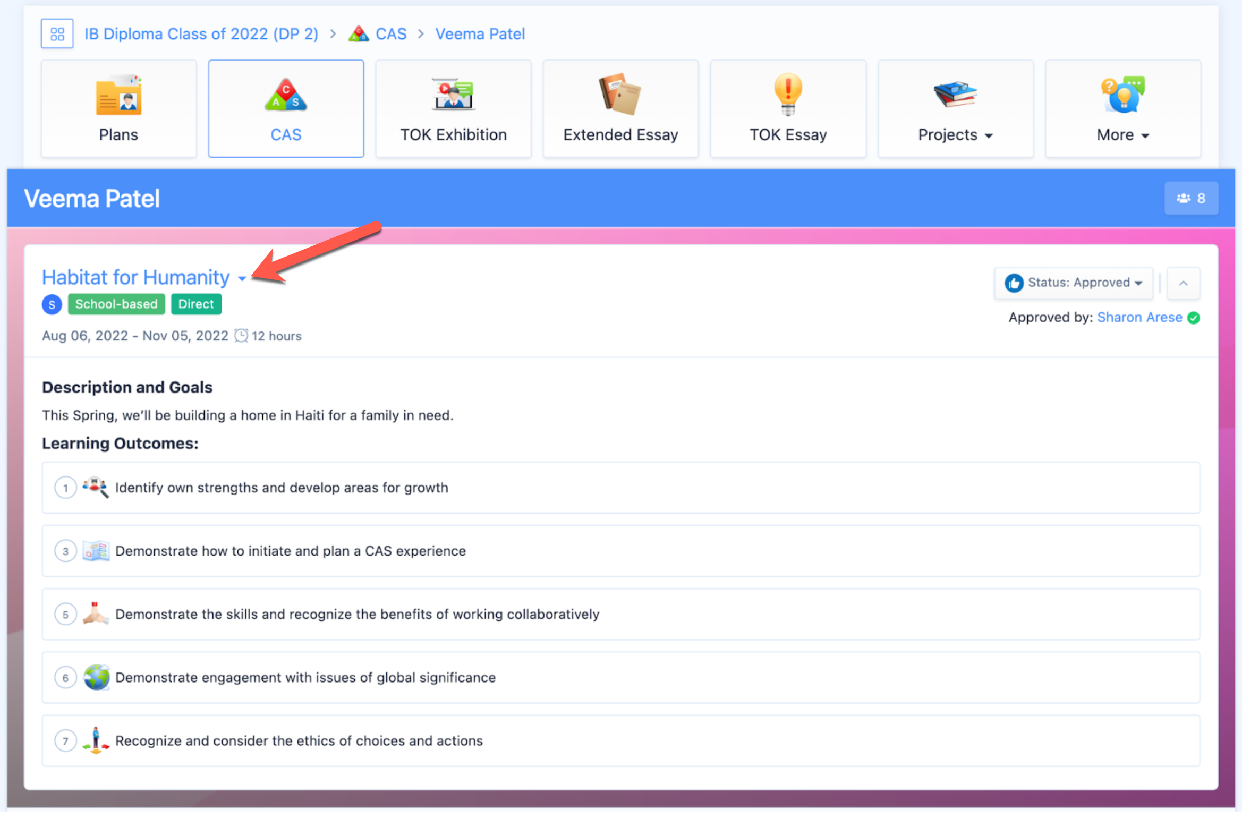
Task: Click the number 5 outcome badge
Action: tap(65, 615)
